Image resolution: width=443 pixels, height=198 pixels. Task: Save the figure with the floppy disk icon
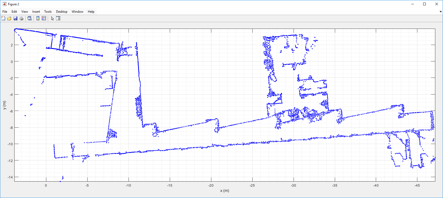(x=15, y=18)
